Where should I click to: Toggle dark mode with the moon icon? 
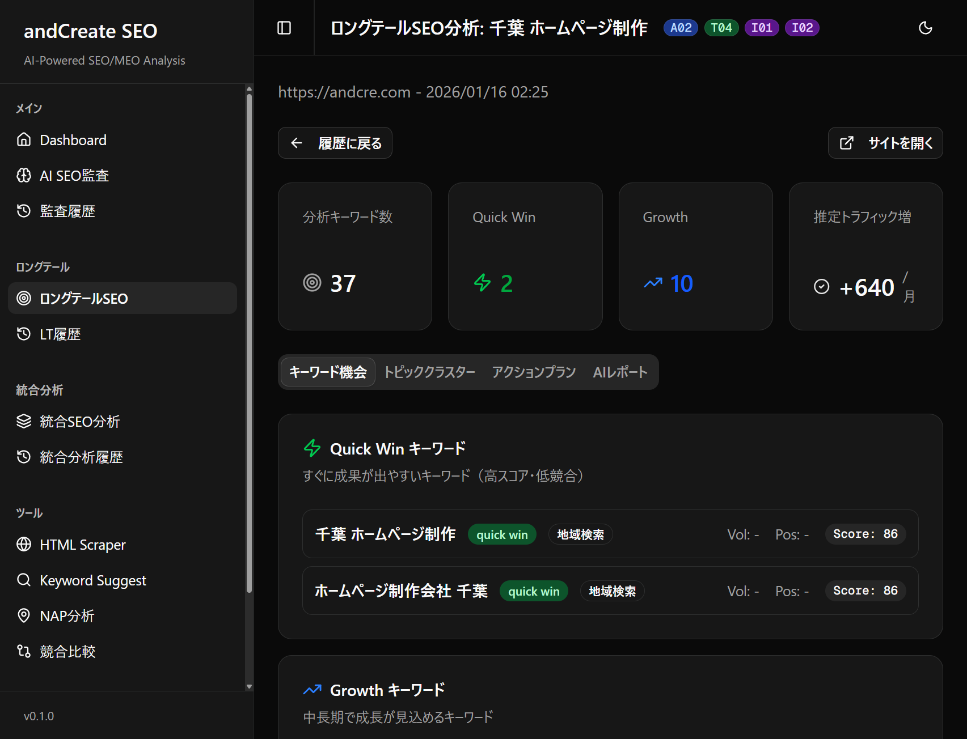(x=925, y=27)
